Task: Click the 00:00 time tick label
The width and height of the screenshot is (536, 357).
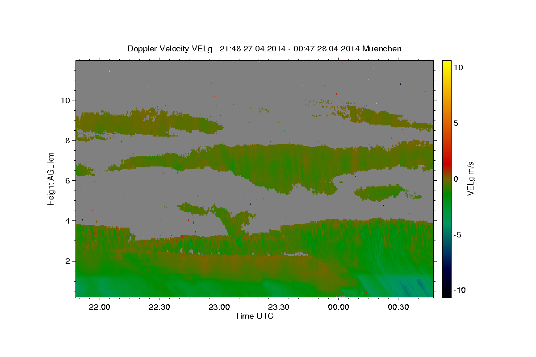Action: pyautogui.click(x=339, y=307)
